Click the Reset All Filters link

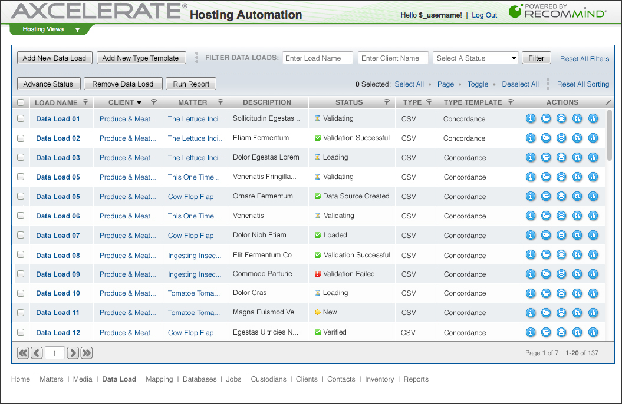[584, 59]
